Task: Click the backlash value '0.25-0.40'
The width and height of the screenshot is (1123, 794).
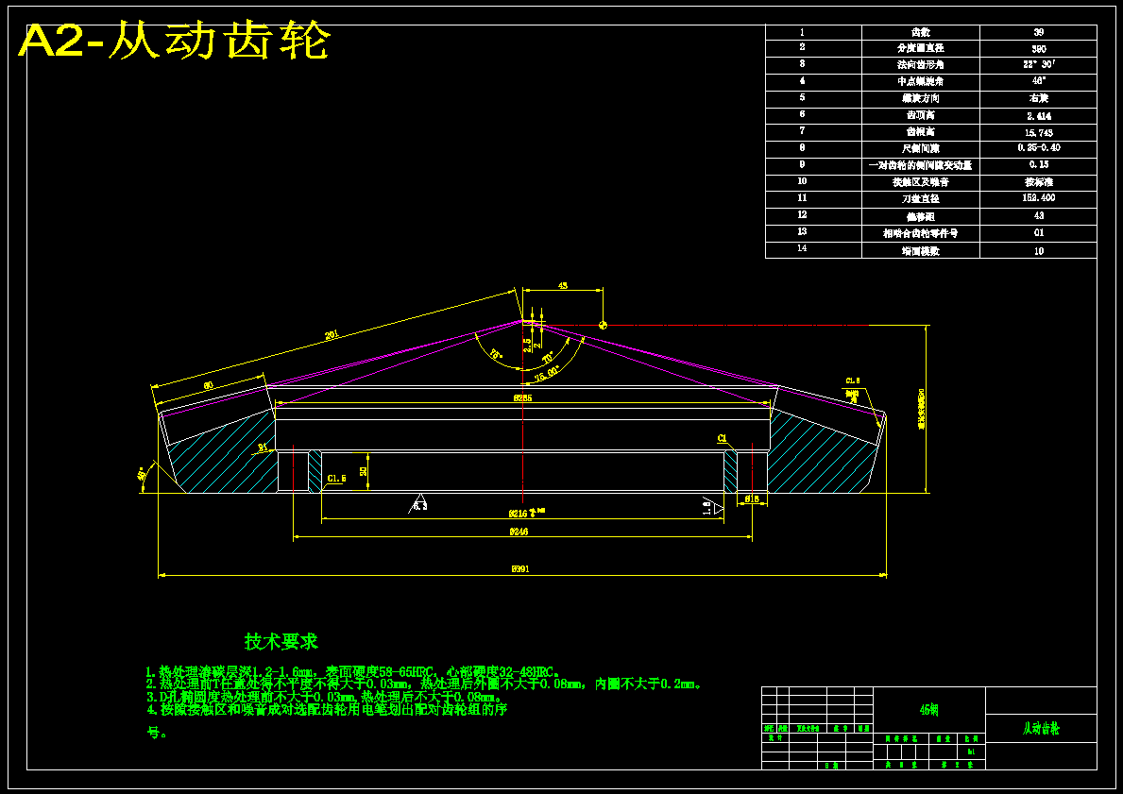Action: 1039,148
